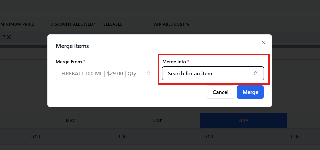The width and height of the screenshot is (320, 150).
Task: Click the Variable Cost % column header
Action: tap(171, 24)
